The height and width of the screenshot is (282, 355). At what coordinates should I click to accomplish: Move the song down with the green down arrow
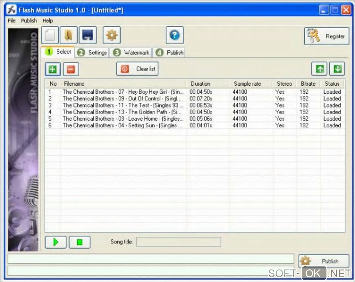pos(337,69)
